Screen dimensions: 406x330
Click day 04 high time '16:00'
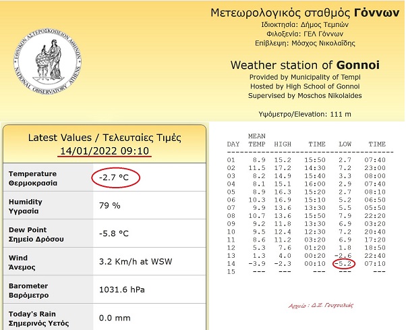(x=314, y=184)
